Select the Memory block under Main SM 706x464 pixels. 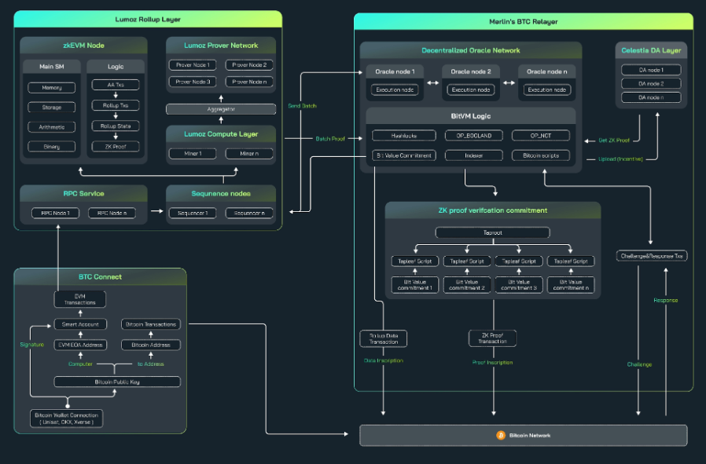click(51, 86)
